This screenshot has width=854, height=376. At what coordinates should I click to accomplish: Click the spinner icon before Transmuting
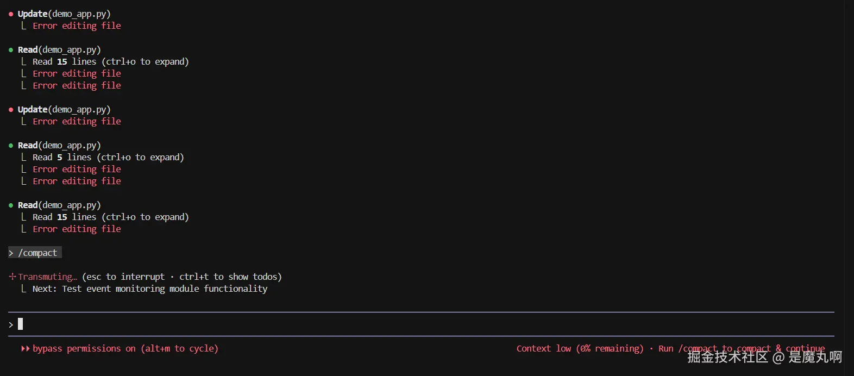[12, 277]
